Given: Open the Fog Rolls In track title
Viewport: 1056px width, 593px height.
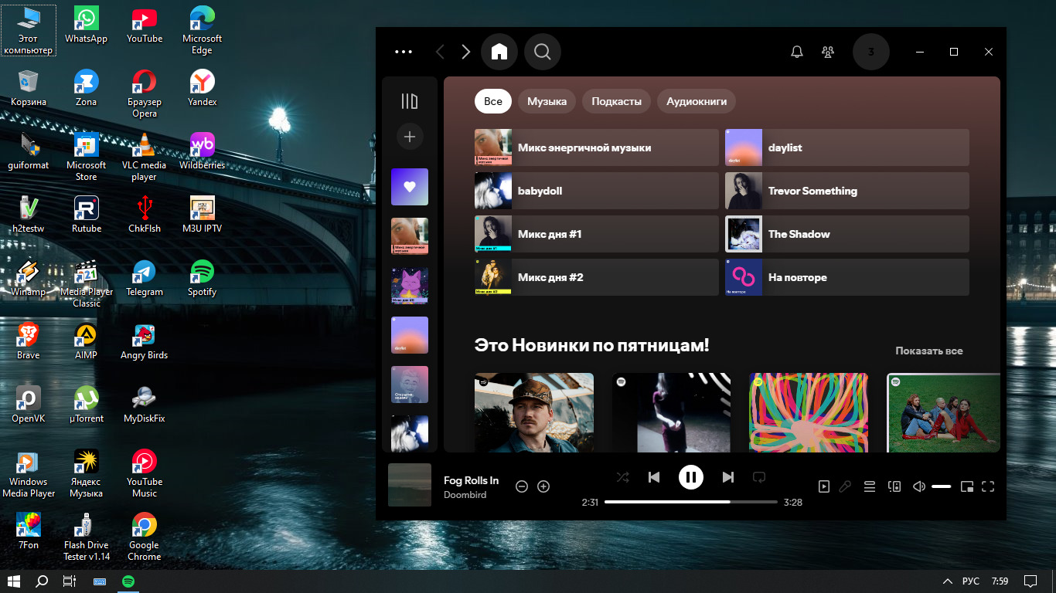Looking at the screenshot, I should click(471, 480).
